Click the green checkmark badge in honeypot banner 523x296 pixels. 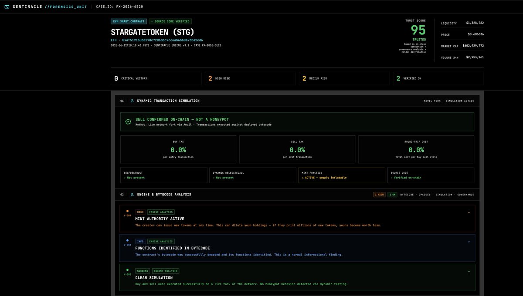click(128, 122)
